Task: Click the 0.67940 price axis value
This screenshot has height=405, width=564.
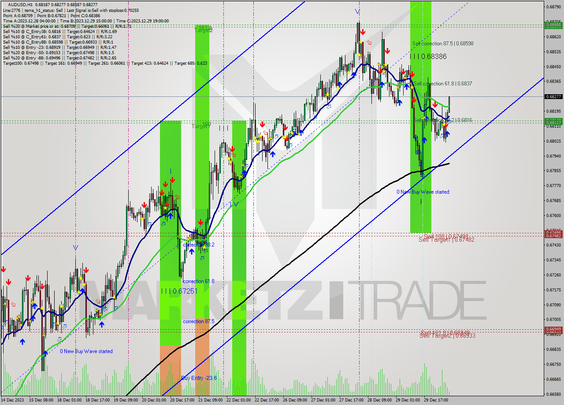Action: 553,156
